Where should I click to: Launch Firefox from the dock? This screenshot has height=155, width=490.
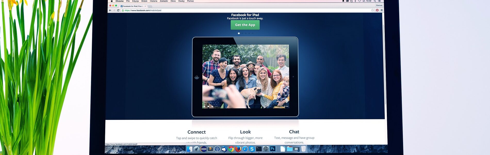238,149
